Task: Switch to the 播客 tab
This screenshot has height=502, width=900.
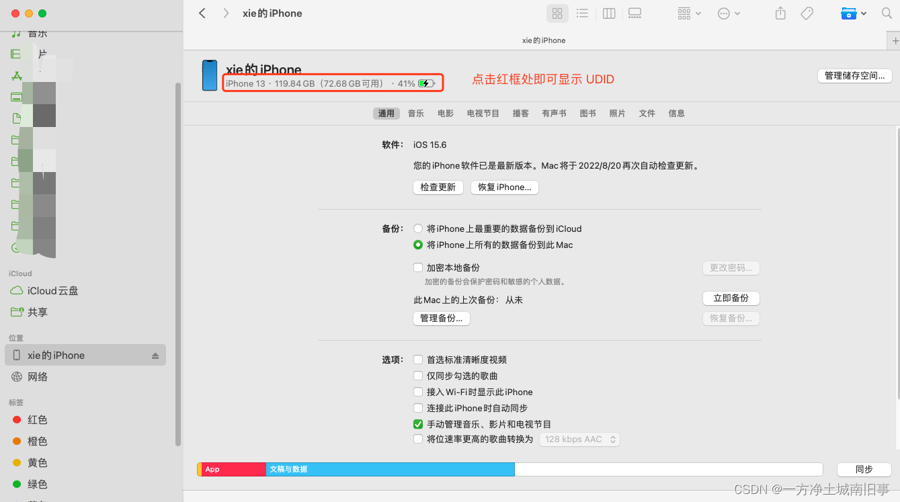Action: (x=521, y=114)
